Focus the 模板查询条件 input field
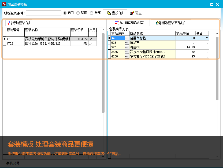This screenshot has height=168, width=223. tap(44, 13)
